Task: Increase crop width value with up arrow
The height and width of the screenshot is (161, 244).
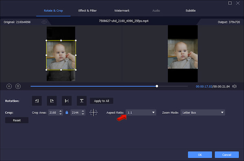Action: tap(61, 111)
